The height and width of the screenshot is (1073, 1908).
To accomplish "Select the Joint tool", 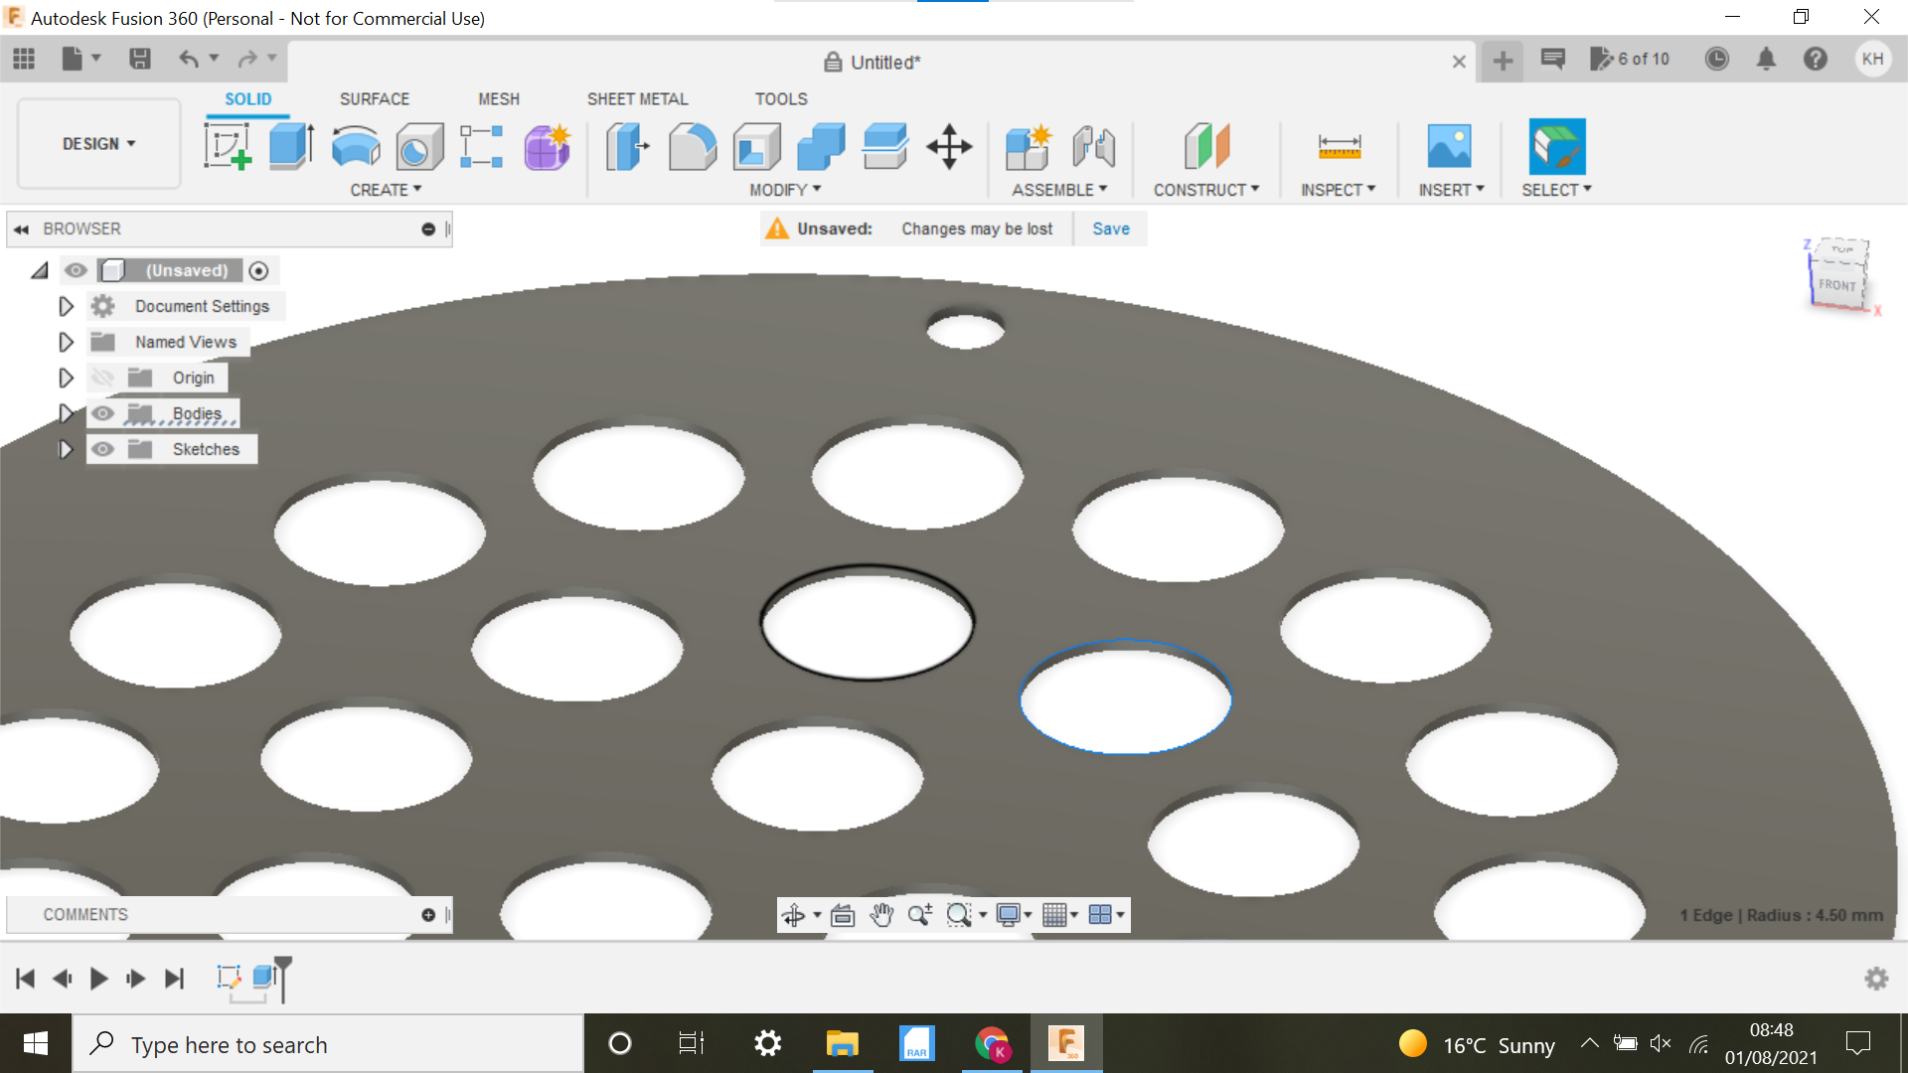I will click(x=1093, y=147).
